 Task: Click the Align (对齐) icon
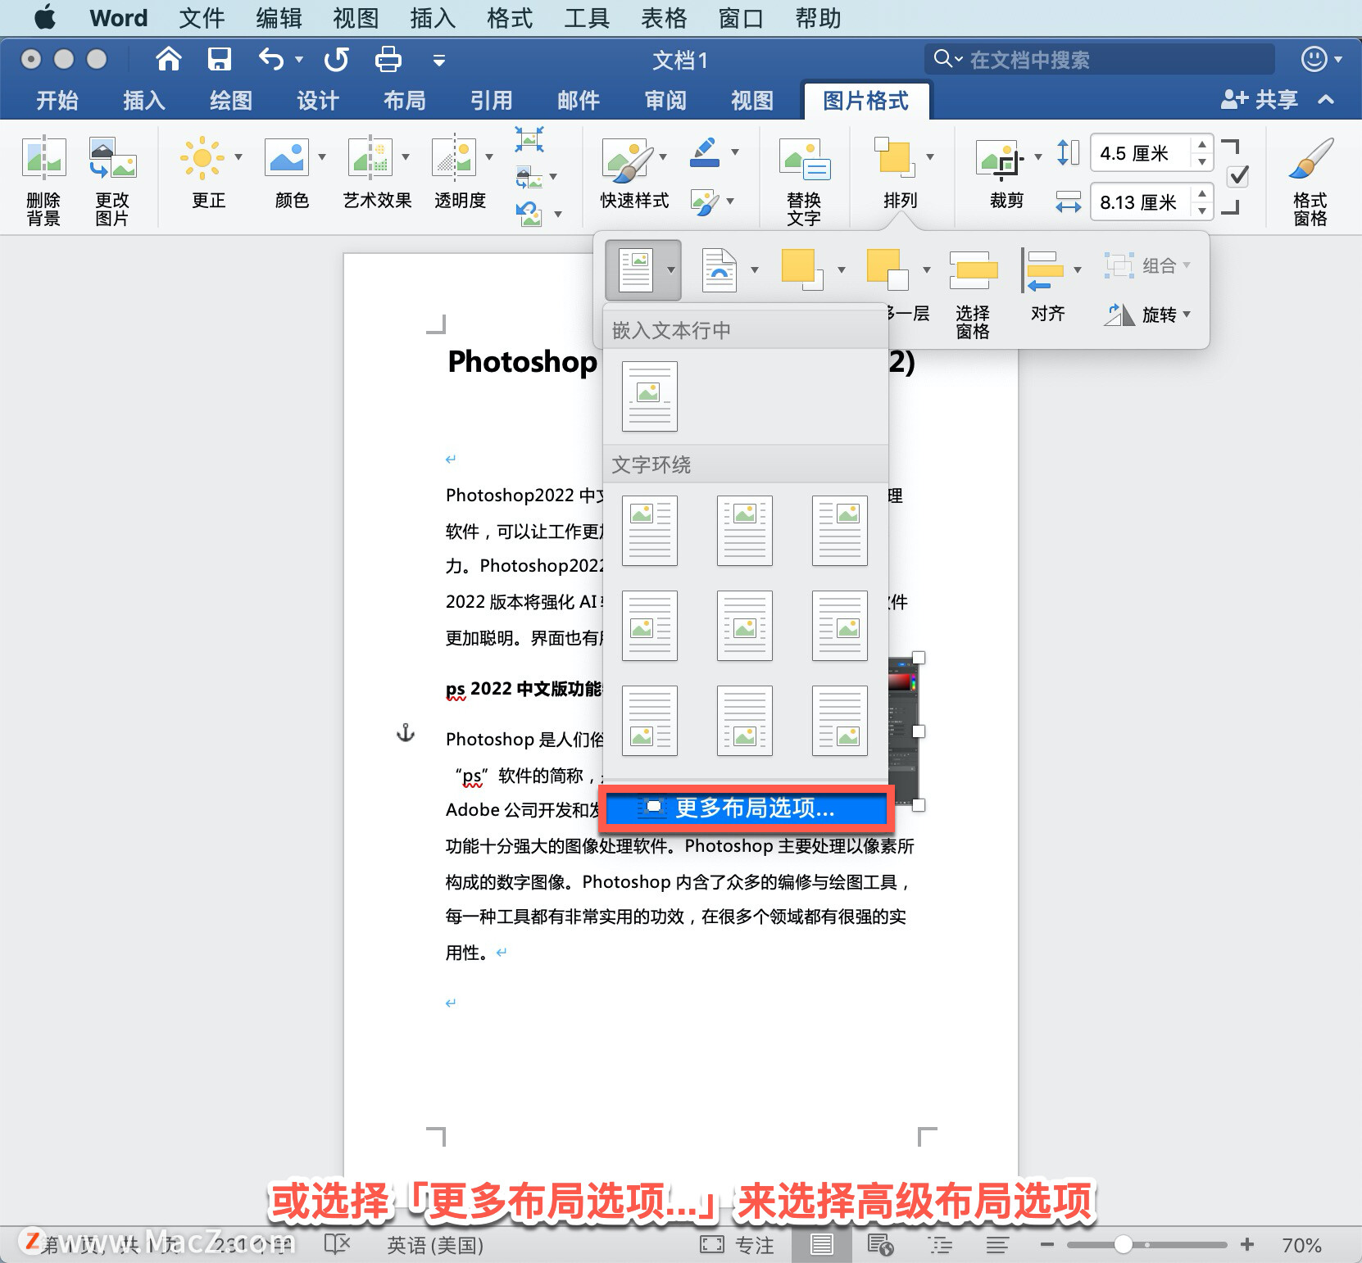(1042, 270)
